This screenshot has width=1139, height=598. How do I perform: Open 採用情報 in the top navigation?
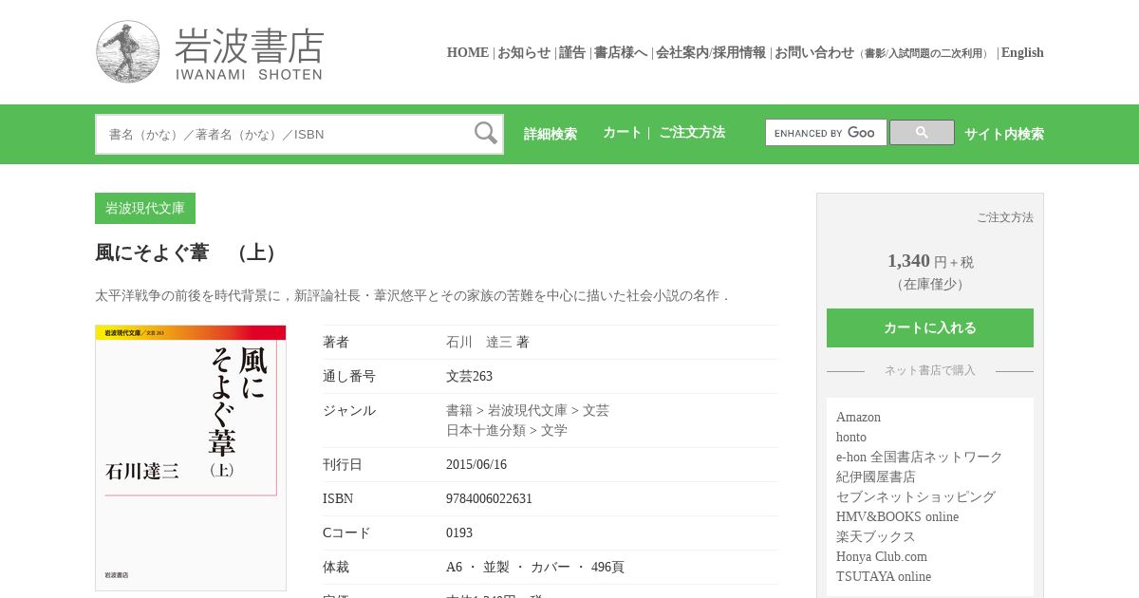(x=739, y=53)
